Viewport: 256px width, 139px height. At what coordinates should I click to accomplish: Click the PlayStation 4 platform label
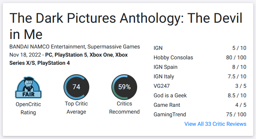[x=54, y=63]
